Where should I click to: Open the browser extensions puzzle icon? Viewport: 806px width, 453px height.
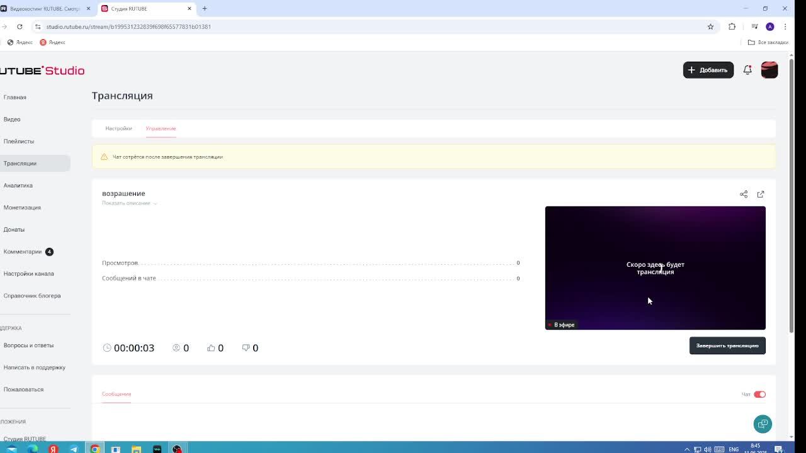[x=732, y=26]
